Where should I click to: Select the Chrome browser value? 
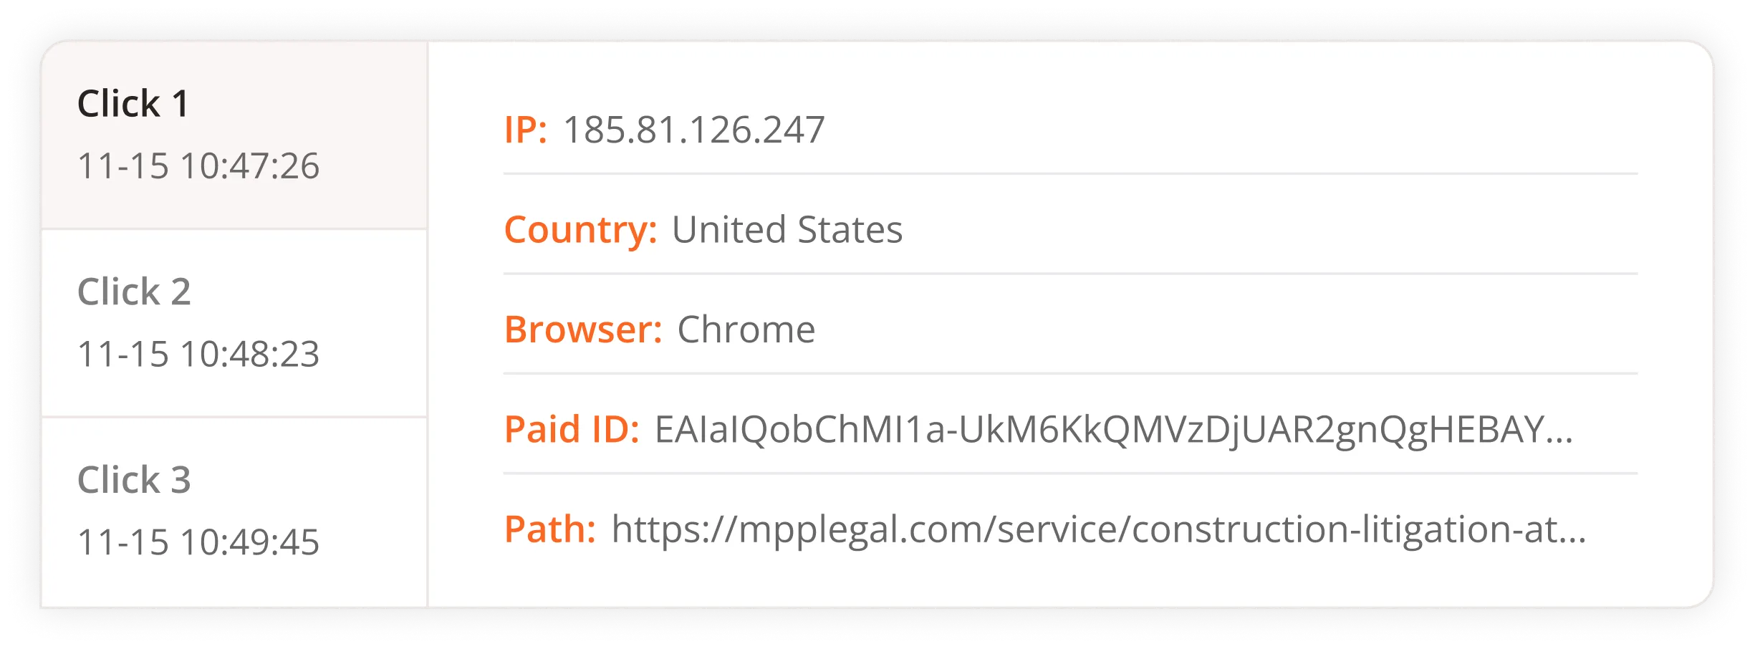tap(746, 330)
